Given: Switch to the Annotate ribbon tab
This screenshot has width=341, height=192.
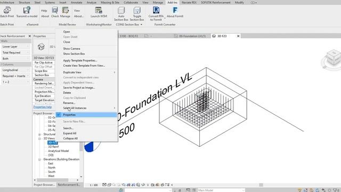Looking at the screenshot, I should (76, 2).
